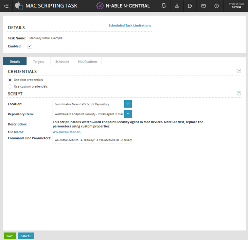Open the chat feedback icon
Viewport: 248px width, 240px height.
coord(203,6)
